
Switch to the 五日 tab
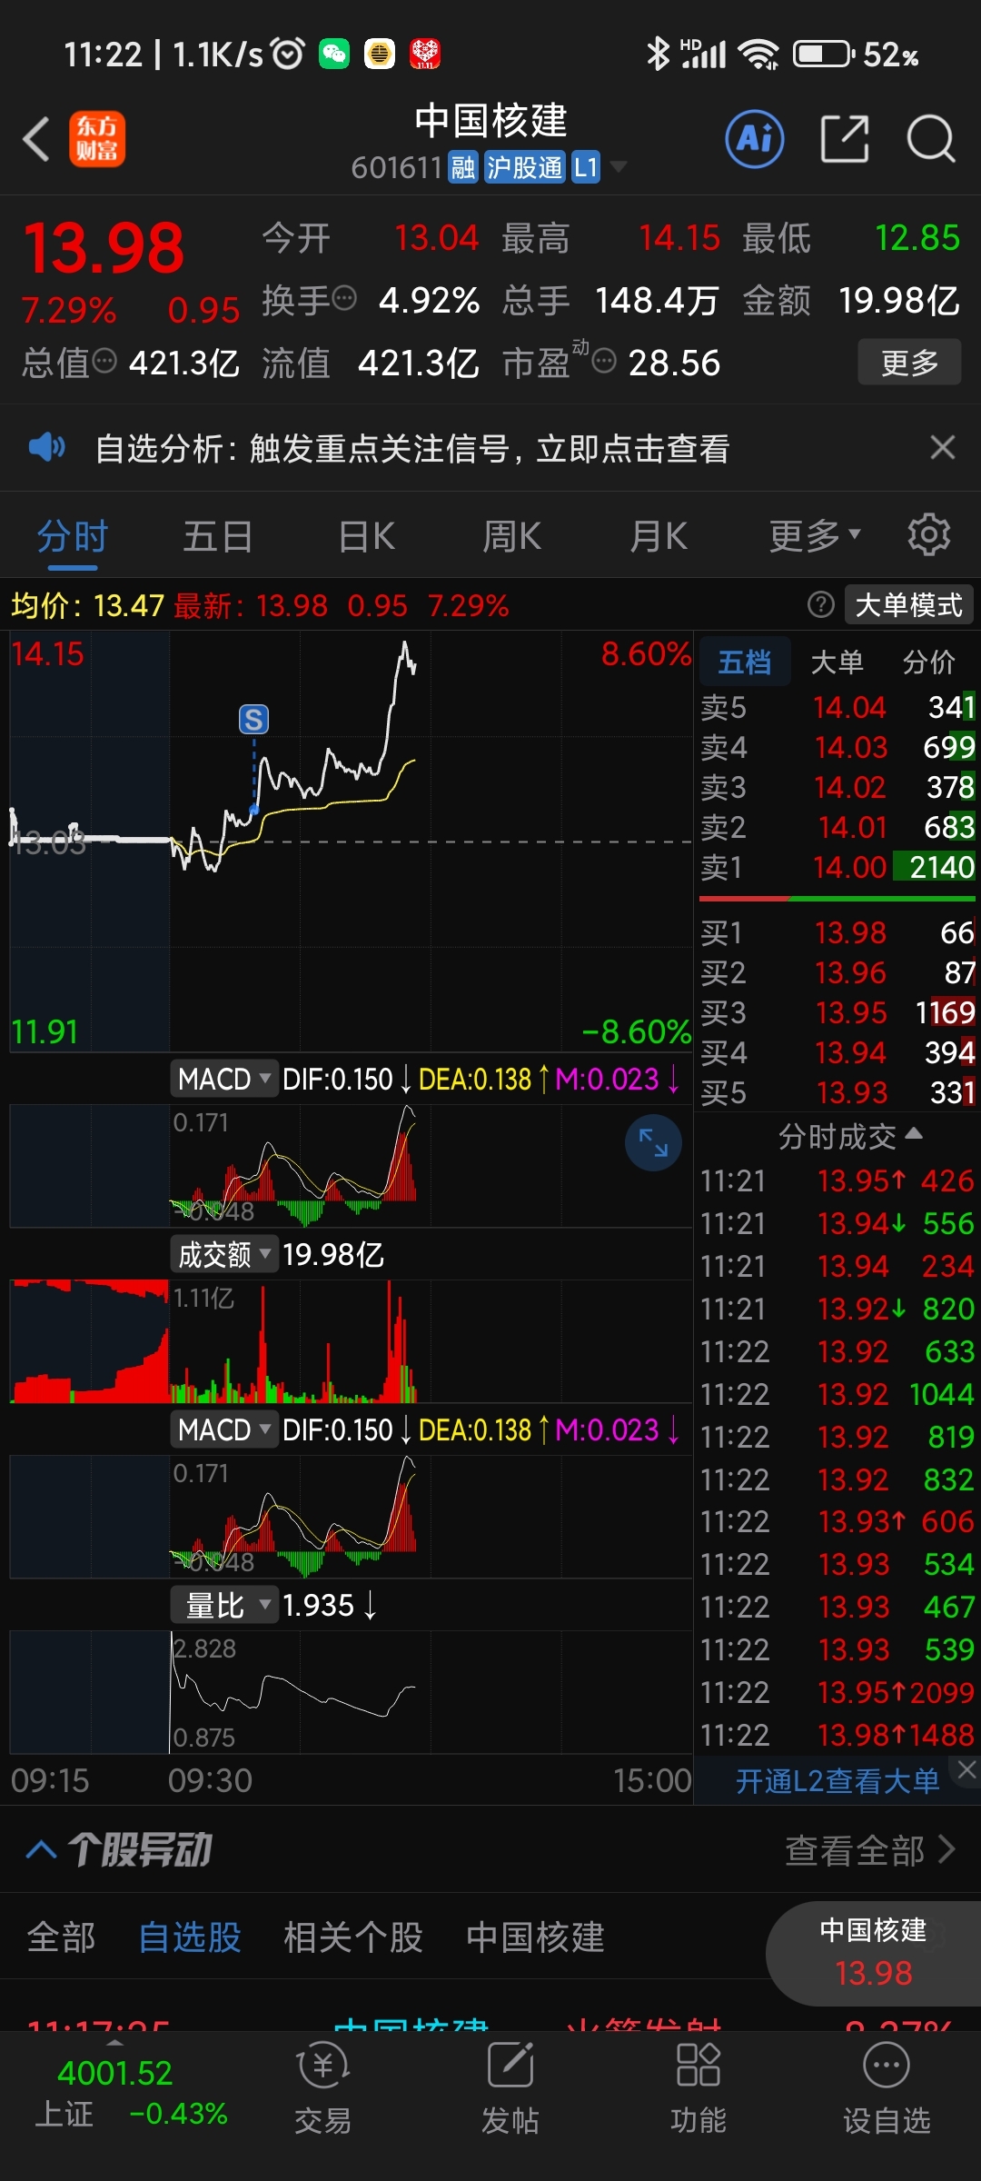(218, 535)
